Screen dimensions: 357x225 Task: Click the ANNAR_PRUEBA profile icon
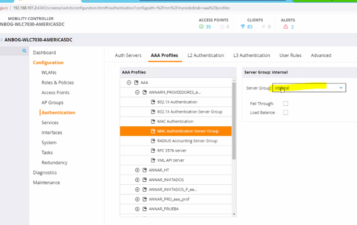[144, 209]
